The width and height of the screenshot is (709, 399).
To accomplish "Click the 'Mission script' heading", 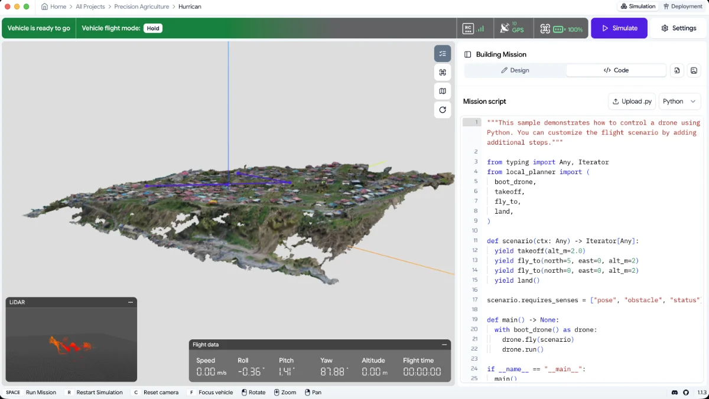I will [484, 102].
